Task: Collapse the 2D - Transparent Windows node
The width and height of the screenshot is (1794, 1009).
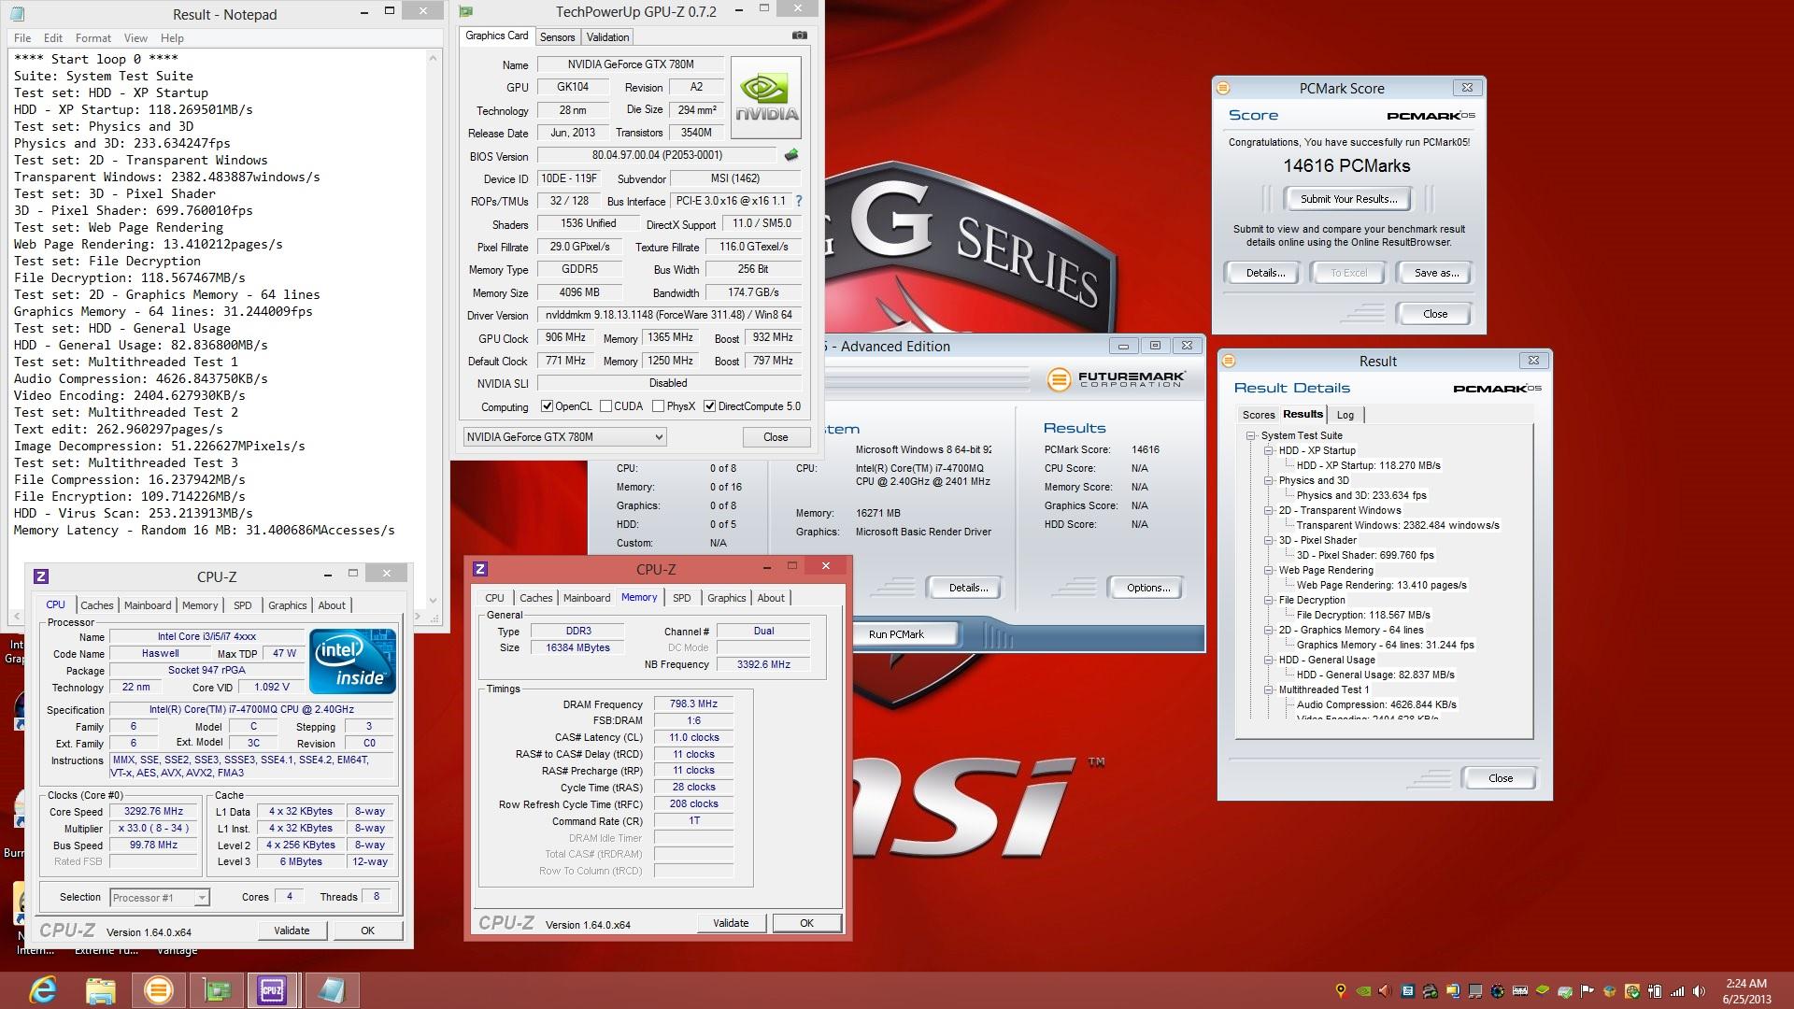Action: (x=1269, y=510)
